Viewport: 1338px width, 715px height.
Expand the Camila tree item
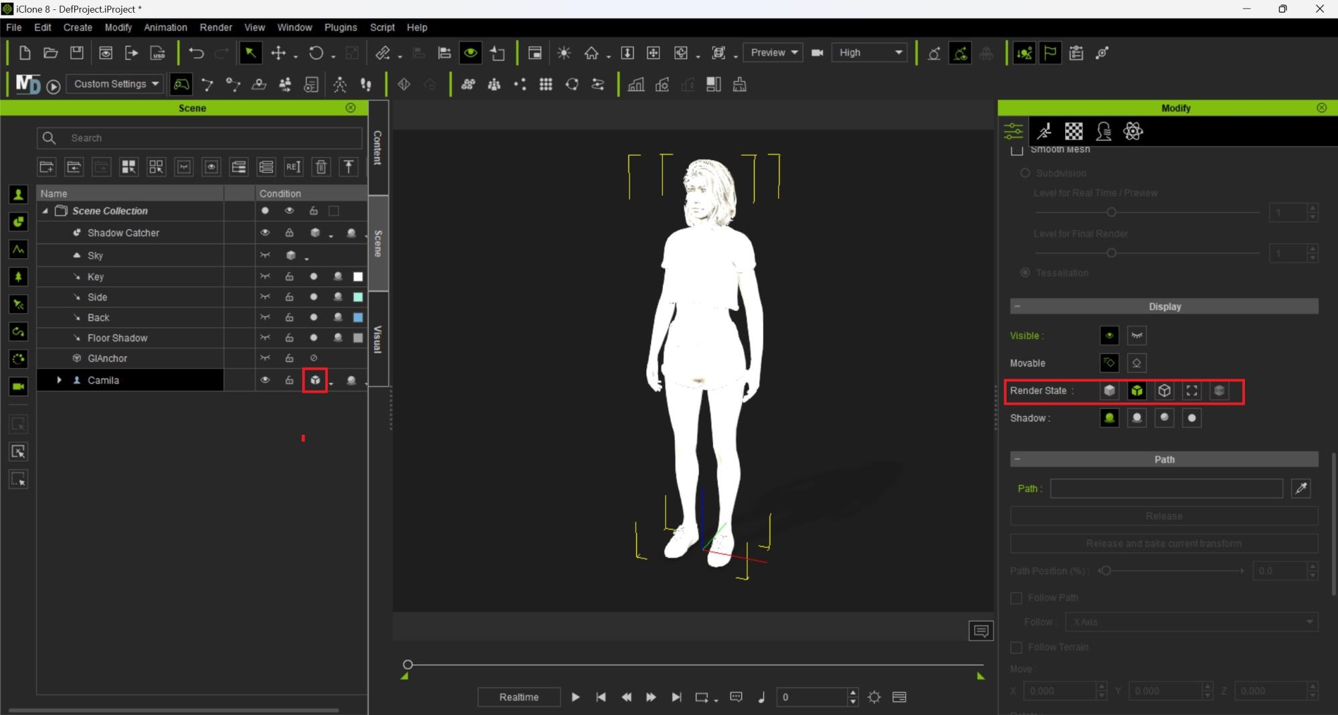click(60, 380)
